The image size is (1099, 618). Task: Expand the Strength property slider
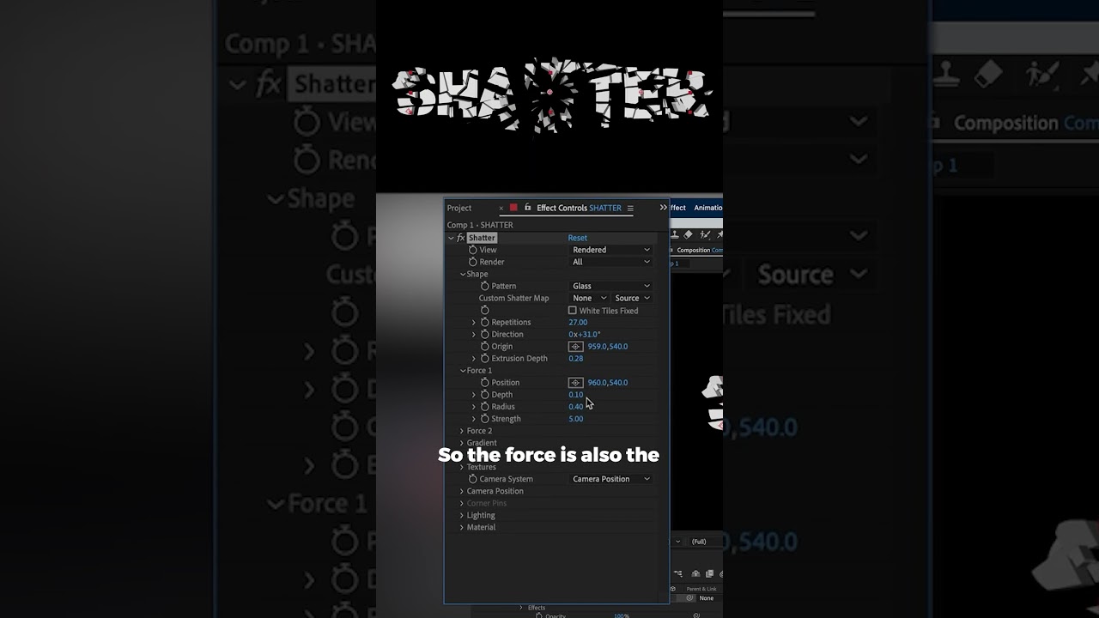pos(474,418)
